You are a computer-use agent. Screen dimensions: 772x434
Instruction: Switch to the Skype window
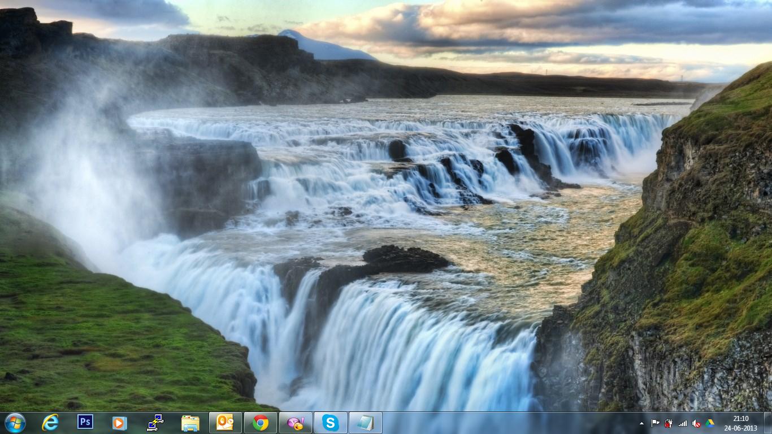(331, 422)
